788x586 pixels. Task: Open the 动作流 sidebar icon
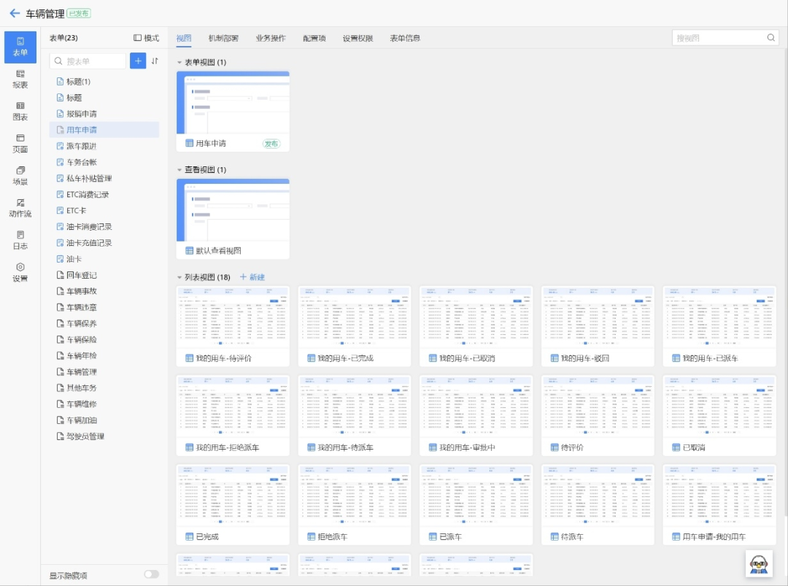click(x=20, y=208)
